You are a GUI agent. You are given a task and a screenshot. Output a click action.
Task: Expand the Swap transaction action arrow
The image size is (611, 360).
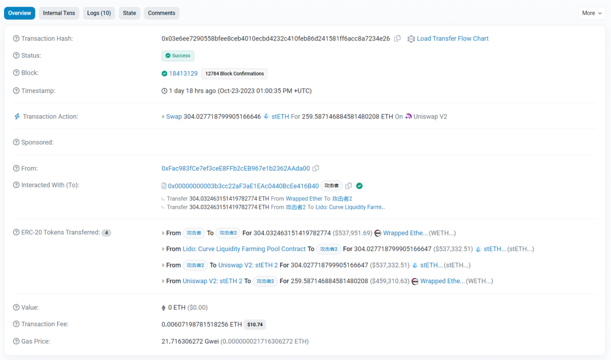pyautogui.click(x=163, y=117)
